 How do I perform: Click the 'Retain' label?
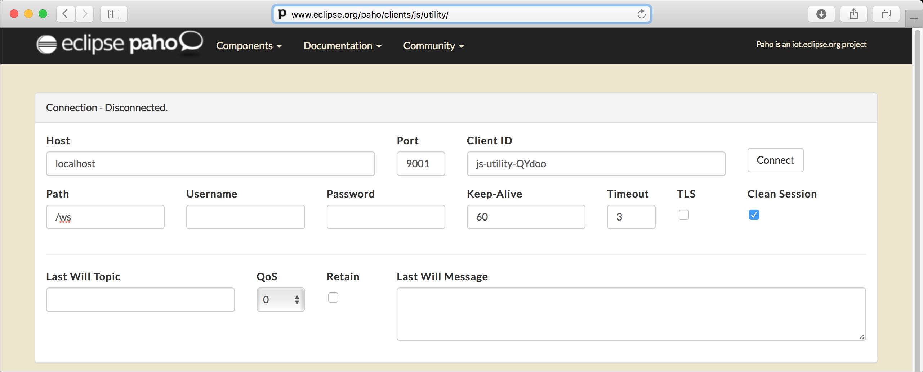pyautogui.click(x=343, y=277)
